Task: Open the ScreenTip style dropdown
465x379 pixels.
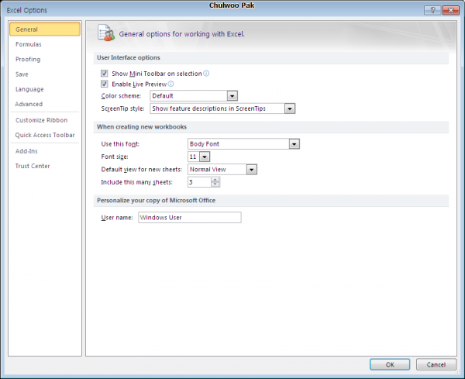Action: point(290,109)
